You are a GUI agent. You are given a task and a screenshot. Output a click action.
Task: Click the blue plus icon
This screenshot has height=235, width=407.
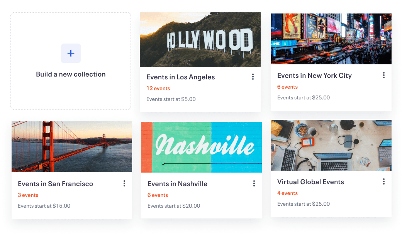click(71, 53)
